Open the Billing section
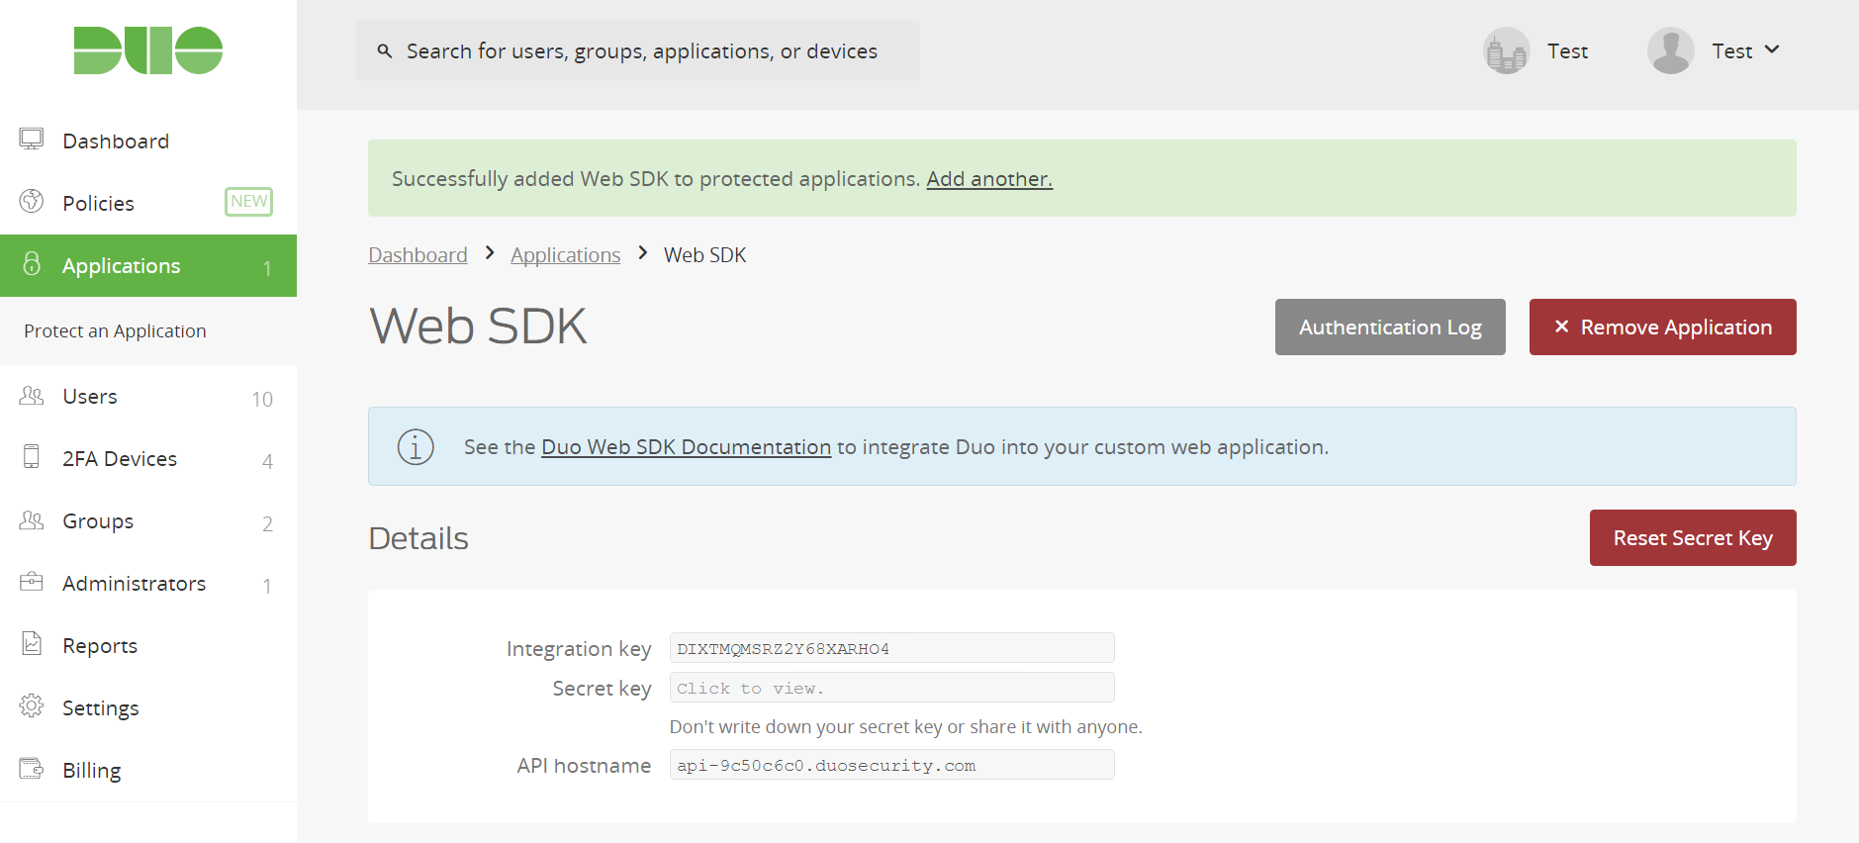Viewport: 1859px width, 843px height. click(148, 770)
